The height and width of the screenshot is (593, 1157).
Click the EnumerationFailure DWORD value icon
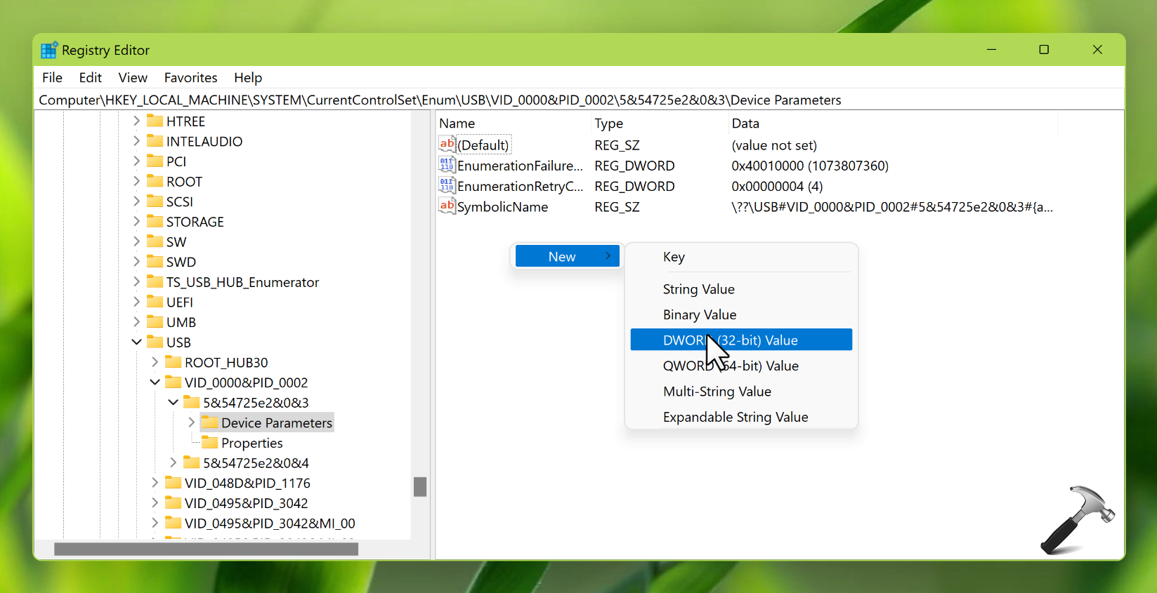(447, 165)
